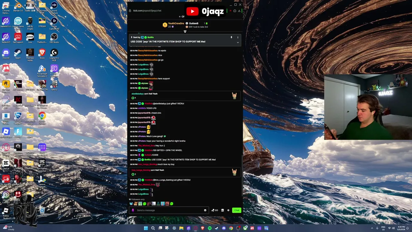Click the YouthCrewDre top gifter entry

173,25
